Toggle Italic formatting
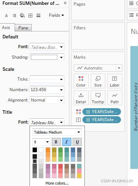This screenshot has height=186, width=138. [x=67, y=142]
